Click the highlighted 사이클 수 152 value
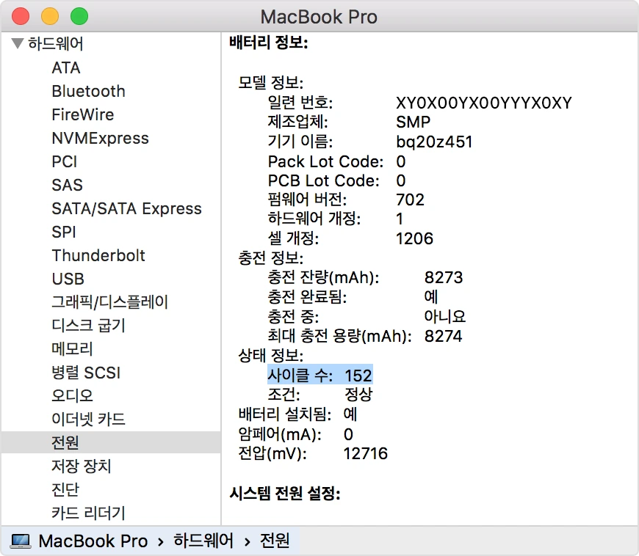 click(x=319, y=374)
